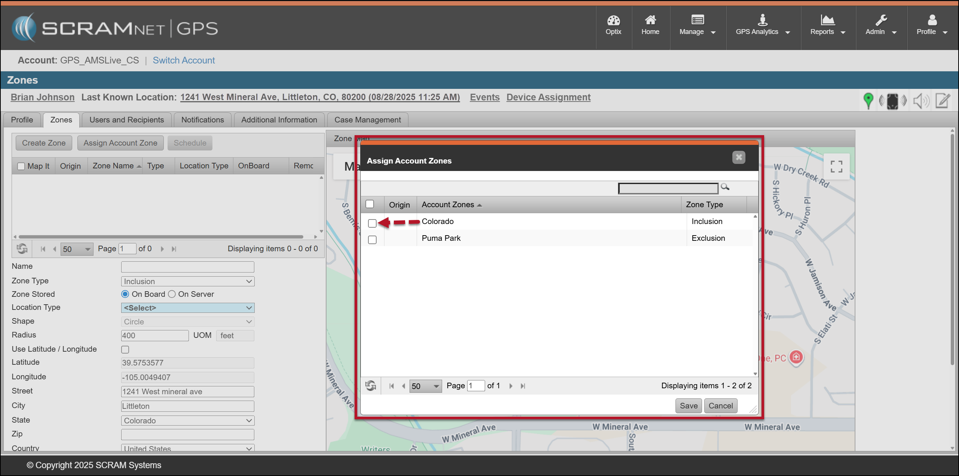Click the edit pencil icon
The height and width of the screenshot is (476, 959).
(943, 101)
